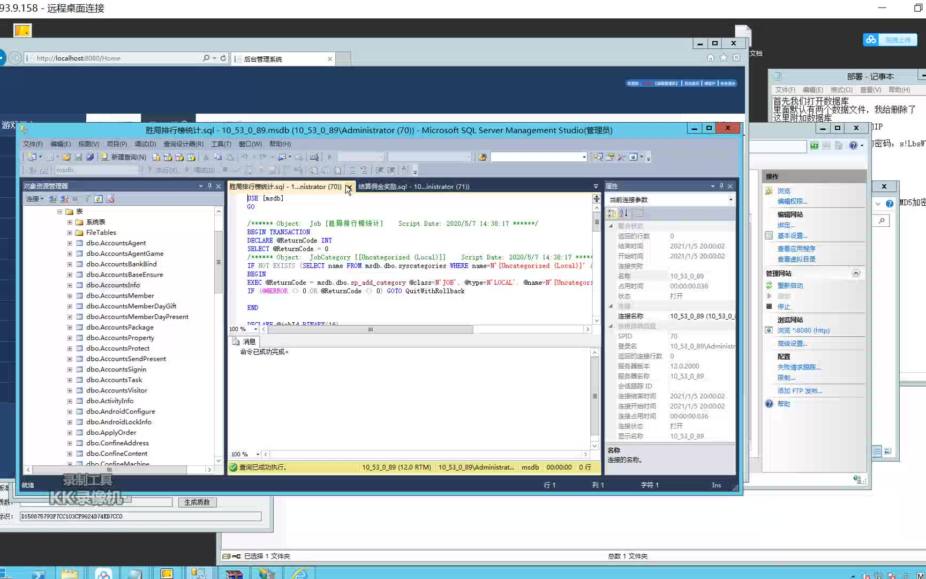
Task: Click the refresh icon in Object Explorer toolbar
Action: coord(99,199)
